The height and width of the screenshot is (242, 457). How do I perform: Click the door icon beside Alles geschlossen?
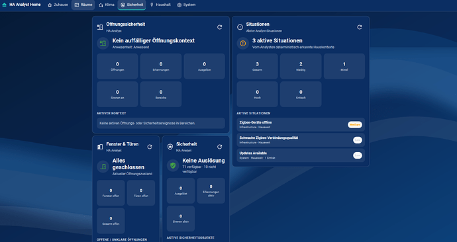coord(103,167)
